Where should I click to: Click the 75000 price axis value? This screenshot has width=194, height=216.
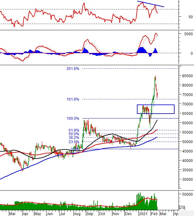(x=187, y=95)
